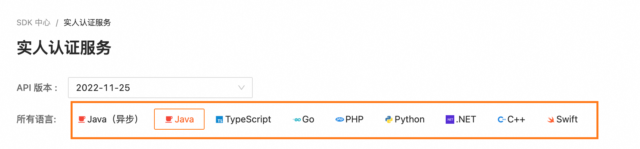
Task: Click the PHP logo icon
Action: tap(339, 119)
